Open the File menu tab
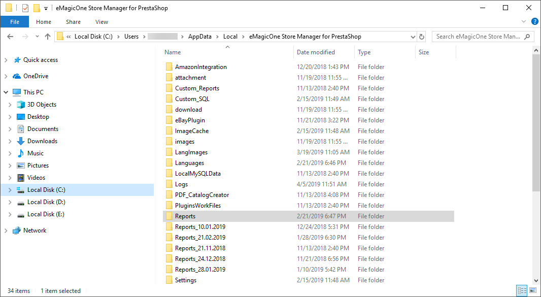This screenshot has width=541, height=297. (15, 22)
